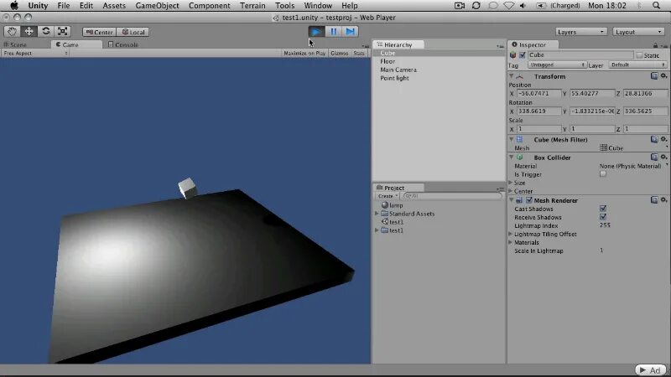
Task: Open the Project Create dropdown
Action: click(388, 196)
